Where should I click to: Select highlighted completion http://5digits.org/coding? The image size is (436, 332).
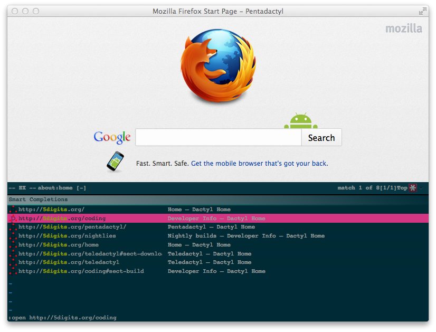click(x=218, y=219)
